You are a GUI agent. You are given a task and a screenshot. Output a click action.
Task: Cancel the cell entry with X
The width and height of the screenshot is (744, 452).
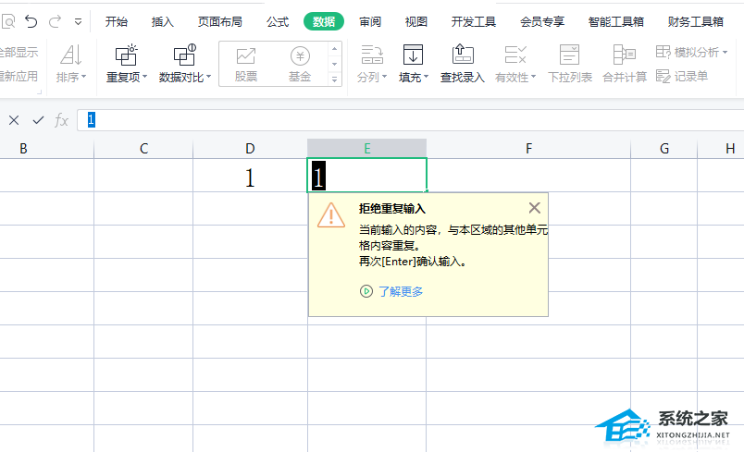pyautogui.click(x=14, y=120)
